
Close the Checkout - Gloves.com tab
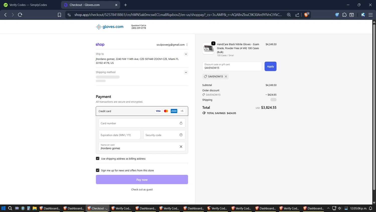point(116,5)
